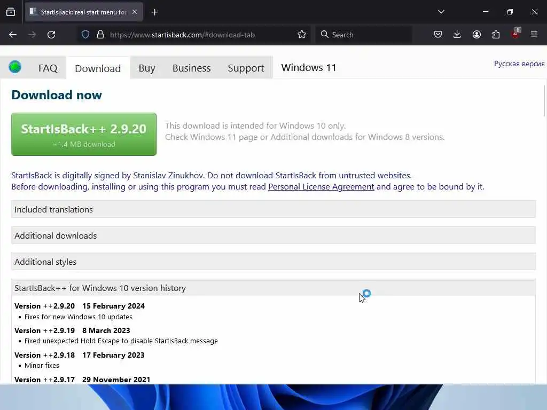The height and width of the screenshot is (410, 547).
Task: Click the digitally signed notice text
Action: pos(212,175)
